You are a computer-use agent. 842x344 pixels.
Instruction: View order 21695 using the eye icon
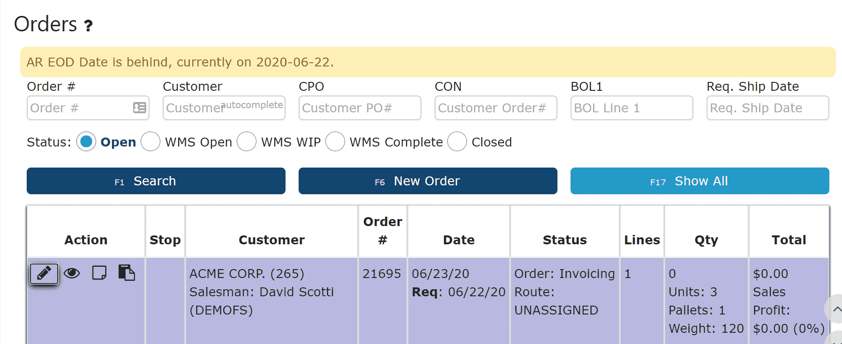[x=72, y=273]
